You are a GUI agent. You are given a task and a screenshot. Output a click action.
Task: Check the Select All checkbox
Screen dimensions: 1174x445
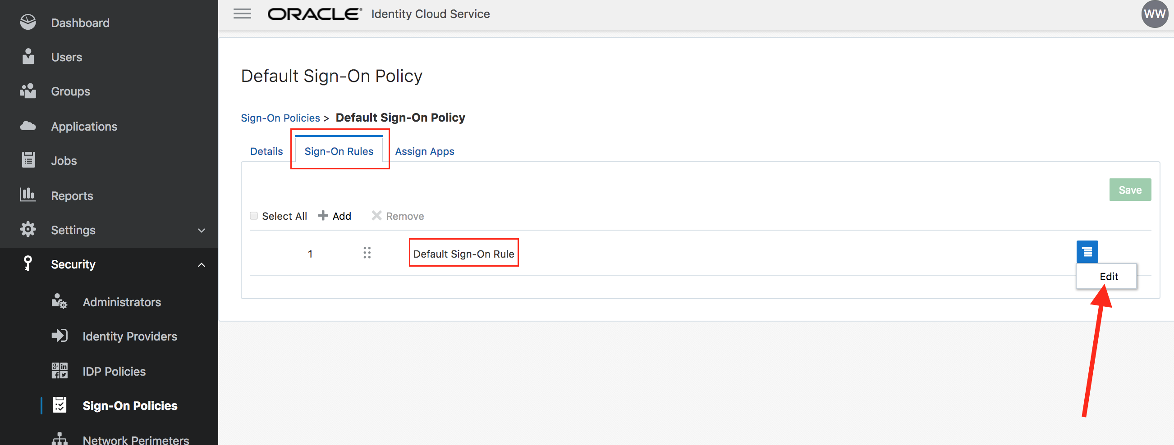254,215
